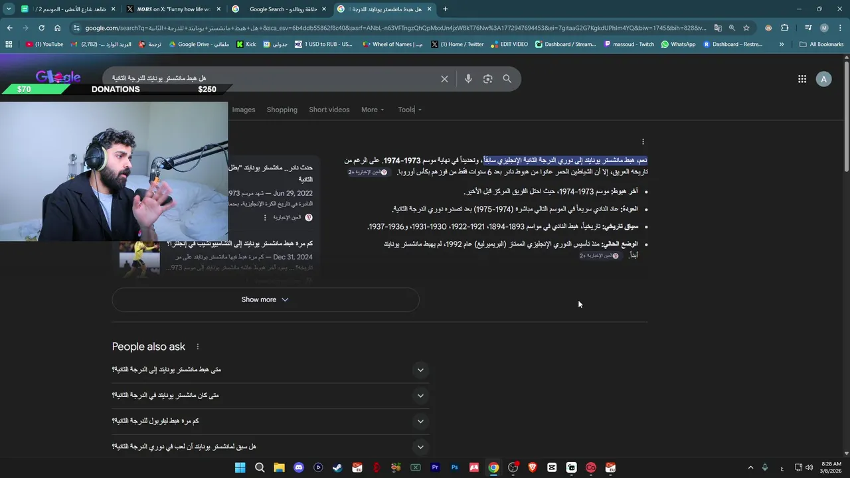Reload the current page

(x=41, y=28)
